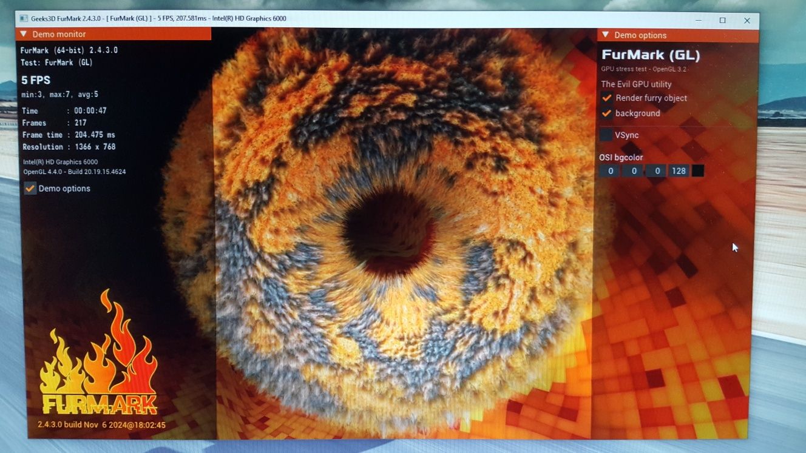The height and width of the screenshot is (453, 806).
Task: Click the FurMark (64-bit) 2.4.3.0 text
Action: (x=69, y=50)
